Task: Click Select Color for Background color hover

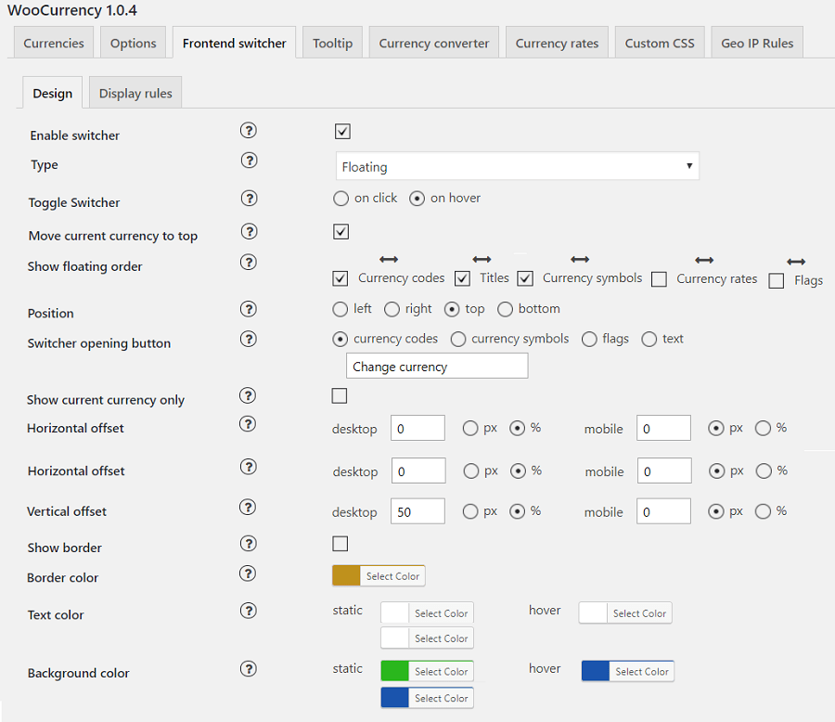Action: tap(642, 671)
